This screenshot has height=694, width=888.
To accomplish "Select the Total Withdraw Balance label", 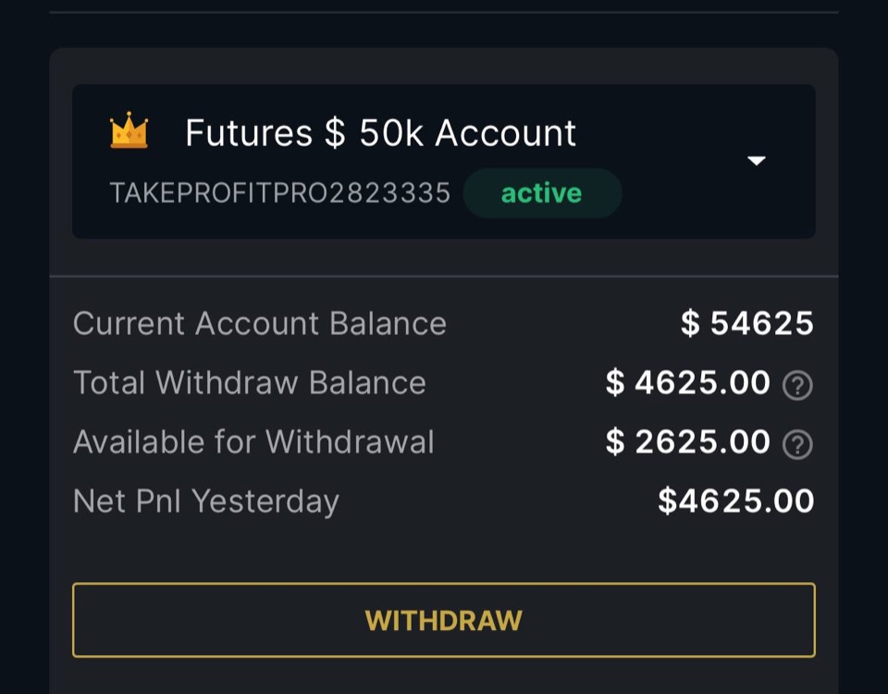I will point(250,382).
